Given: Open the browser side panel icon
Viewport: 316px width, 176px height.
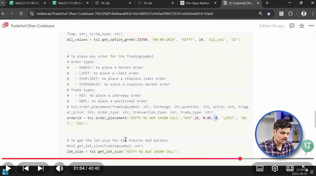Looking at the screenshot, I should pyautogui.click(x=281, y=14).
